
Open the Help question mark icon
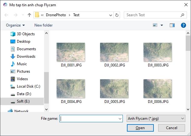(183, 25)
